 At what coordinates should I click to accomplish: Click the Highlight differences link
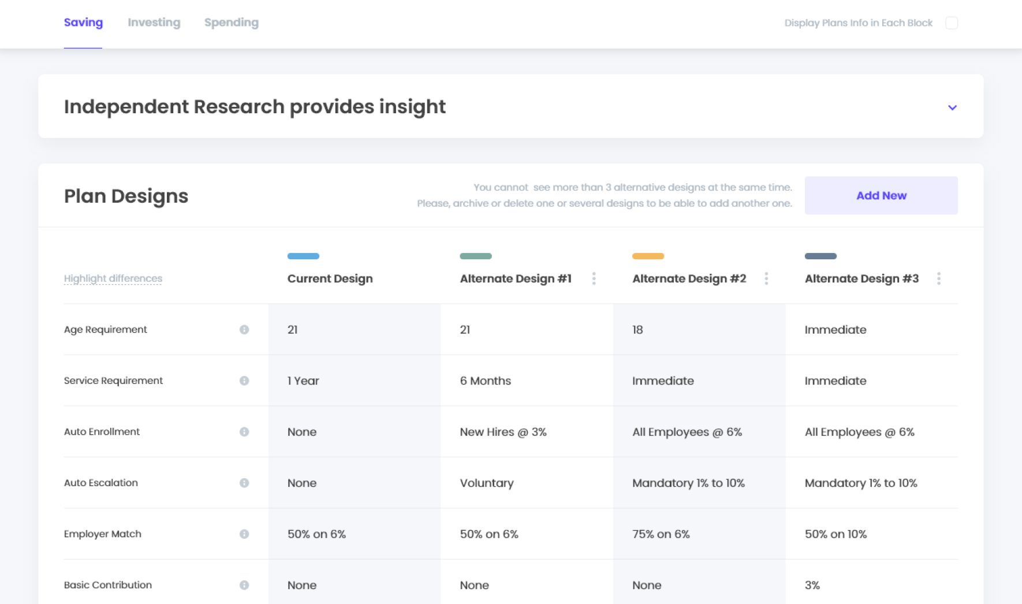pos(113,278)
